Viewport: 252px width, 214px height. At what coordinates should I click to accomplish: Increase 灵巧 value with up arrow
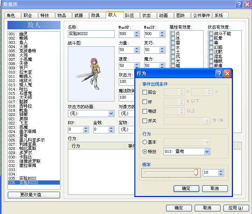point(162,48)
